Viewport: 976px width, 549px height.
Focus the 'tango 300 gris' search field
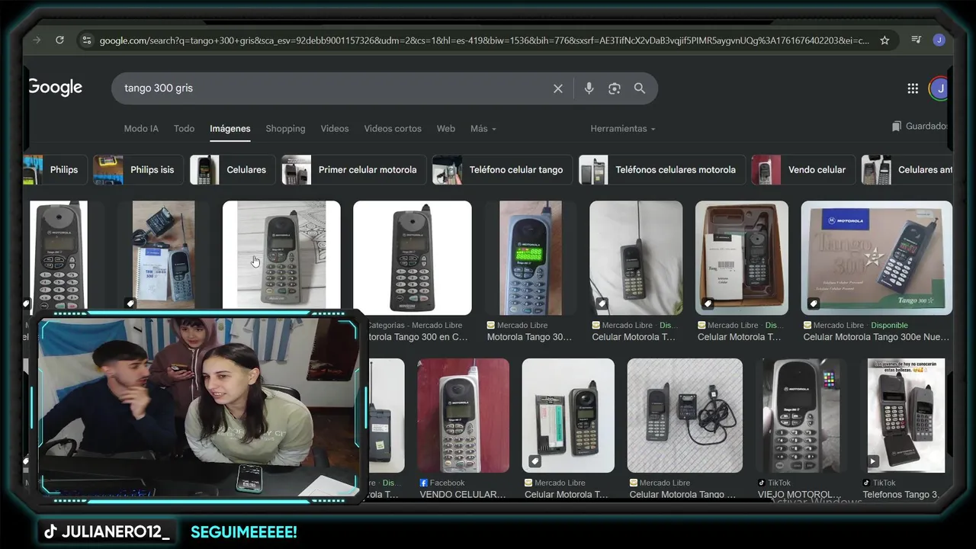point(335,88)
